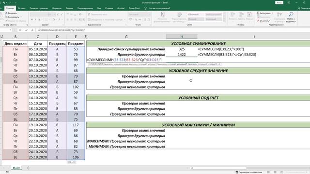Viewport: 310px width, 174px height.
Task: Open the Рецензирование ribbon tab
Action: click(85, 8)
